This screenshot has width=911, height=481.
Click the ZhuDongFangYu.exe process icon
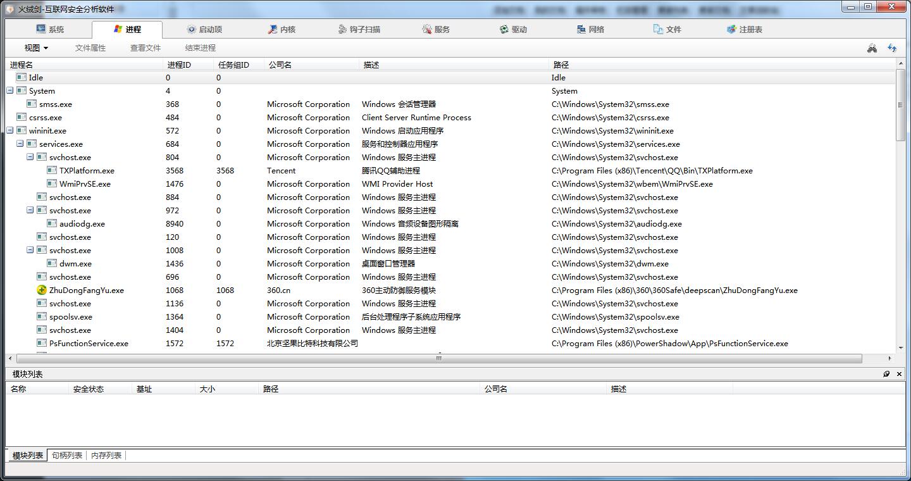point(42,290)
